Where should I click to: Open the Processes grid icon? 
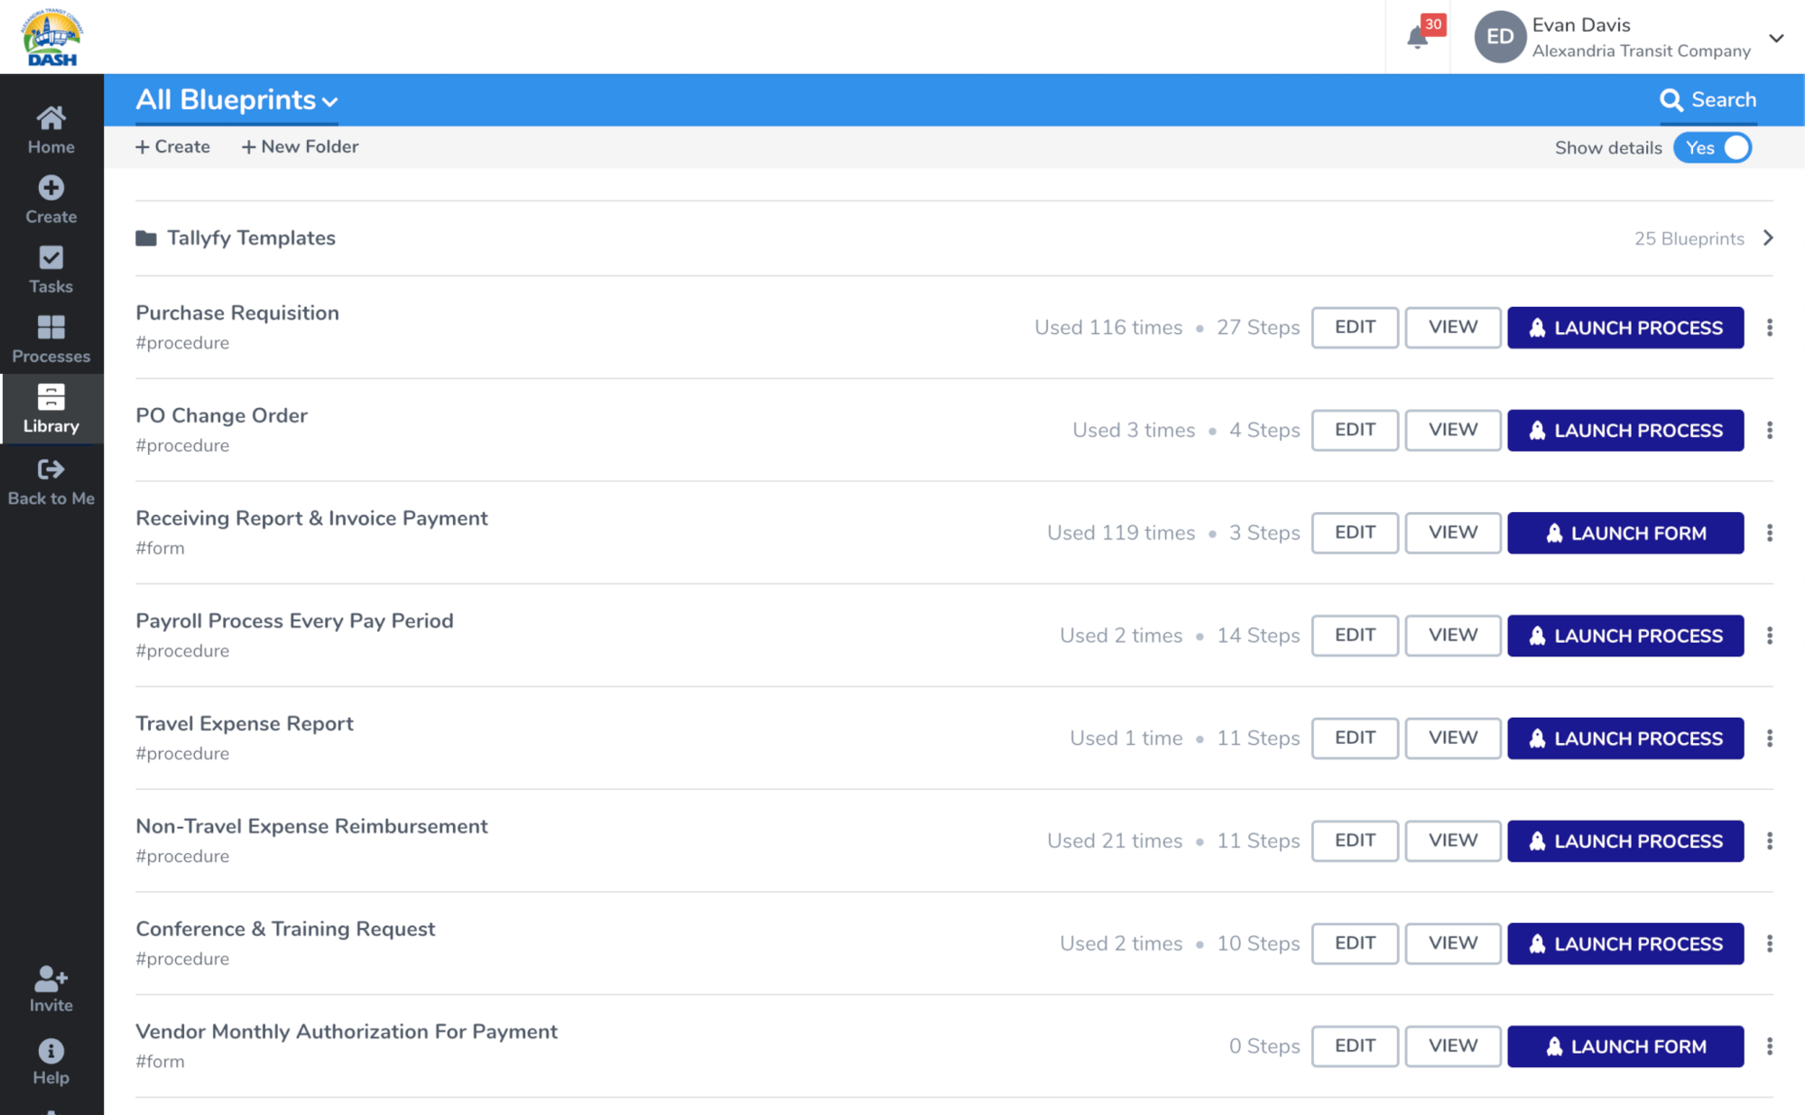[x=51, y=327]
